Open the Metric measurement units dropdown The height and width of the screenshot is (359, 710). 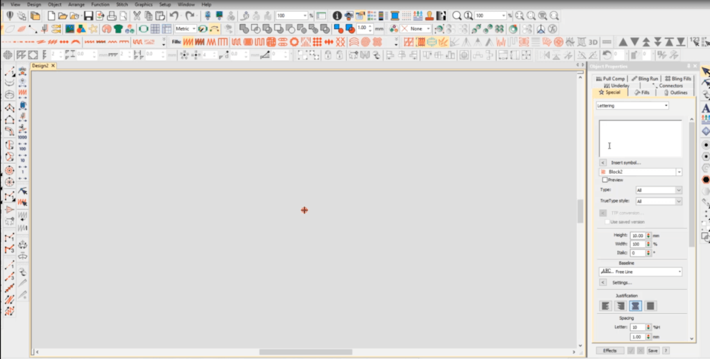(x=193, y=28)
